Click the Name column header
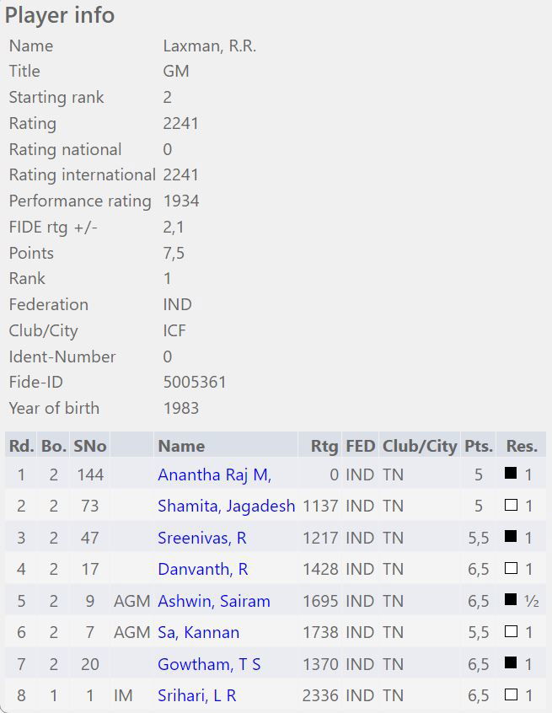 tap(181, 446)
